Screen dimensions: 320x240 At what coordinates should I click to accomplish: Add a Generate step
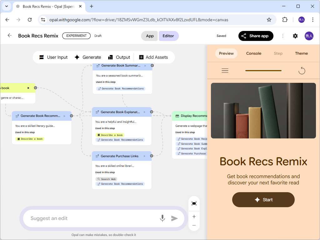[88, 57]
